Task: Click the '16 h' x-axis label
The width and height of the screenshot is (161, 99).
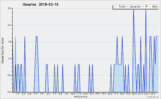Action: pos(110,94)
